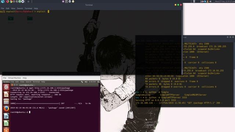
Task: Open Ubuntu Dash search launcher icon
Action: pyautogui.click(x=6, y=87)
